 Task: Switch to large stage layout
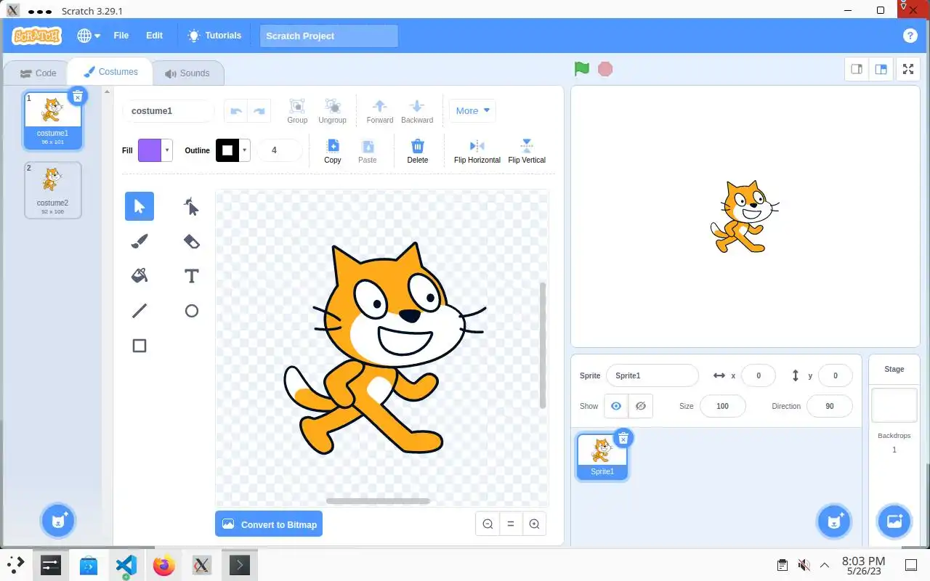point(881,69)
